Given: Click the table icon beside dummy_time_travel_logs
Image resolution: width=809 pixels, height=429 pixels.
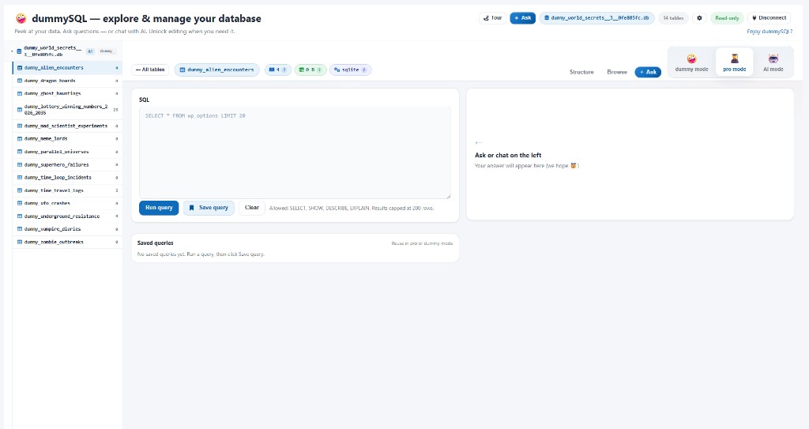Looking at the screenshot, I should 20,190.
